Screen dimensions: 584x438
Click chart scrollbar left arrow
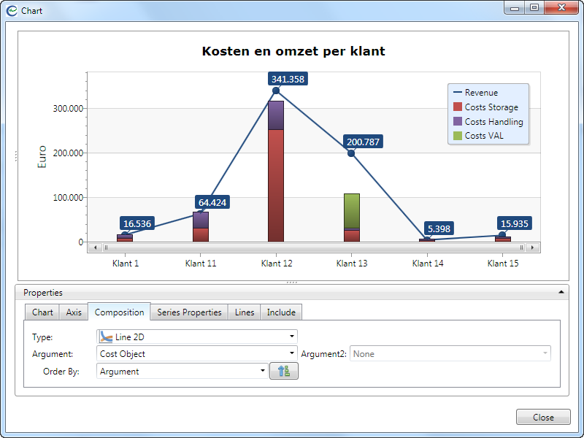[93, 247]
